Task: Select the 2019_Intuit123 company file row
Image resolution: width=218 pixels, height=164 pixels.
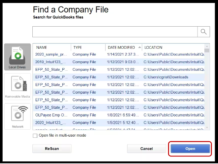Action: pyautogui.click(x=119, y=62)
